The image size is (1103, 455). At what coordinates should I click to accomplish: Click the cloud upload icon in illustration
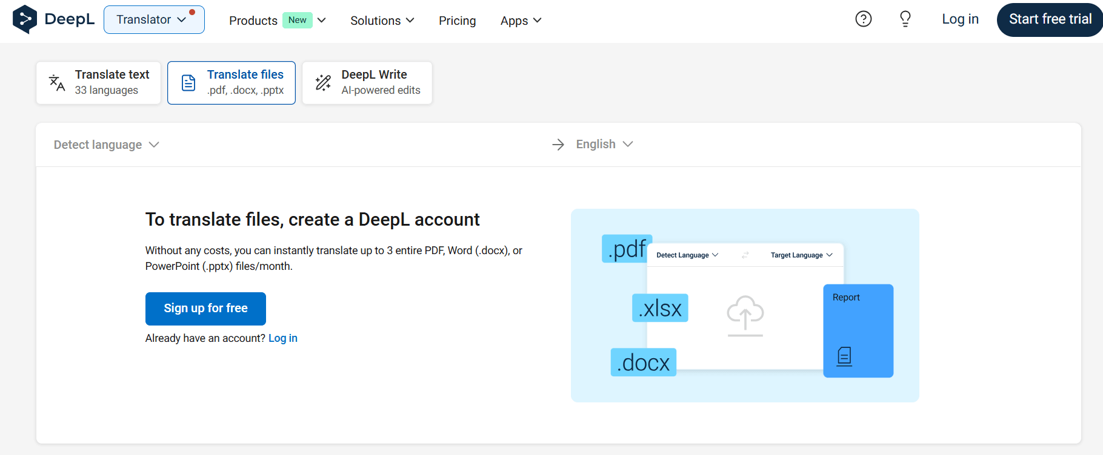[x=745, y=316]
